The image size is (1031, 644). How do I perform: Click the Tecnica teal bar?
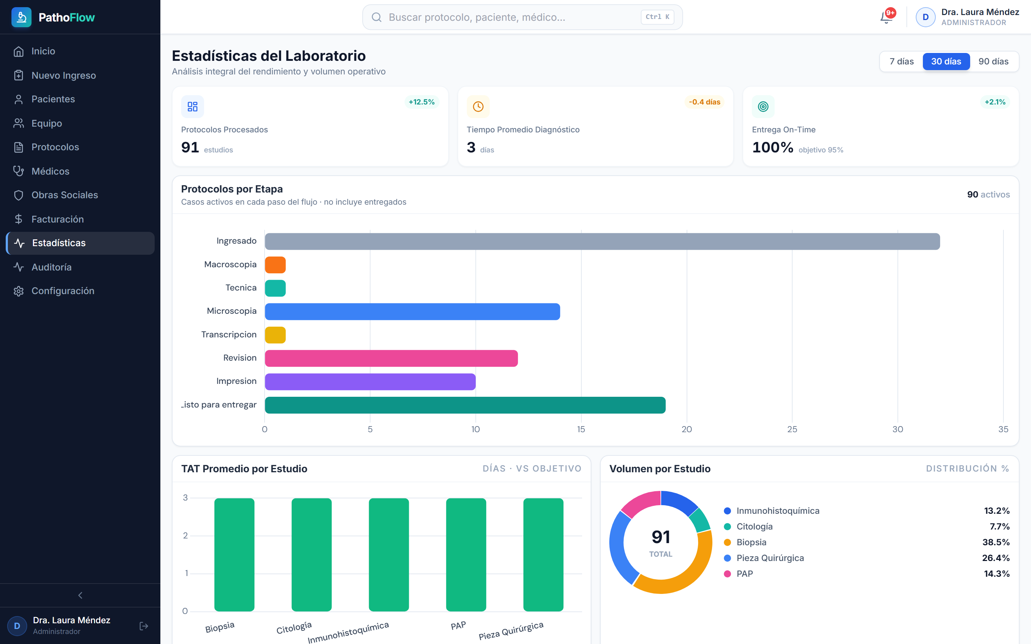pyautogui.click(x=275, y=288)
